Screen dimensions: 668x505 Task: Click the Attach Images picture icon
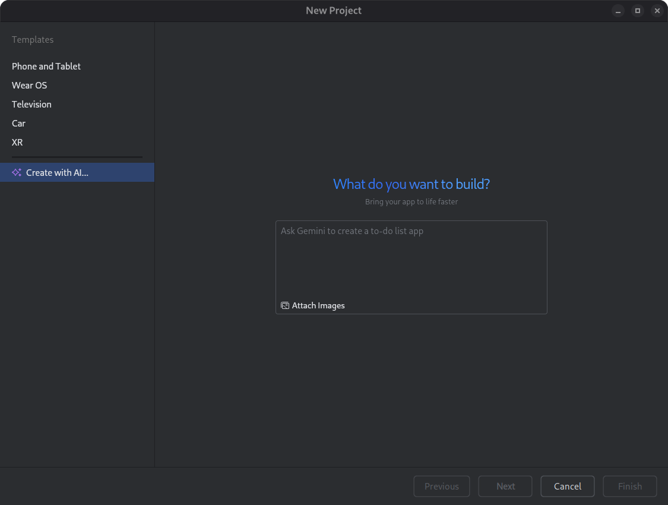pyautogui.click(x=284, y=305)
